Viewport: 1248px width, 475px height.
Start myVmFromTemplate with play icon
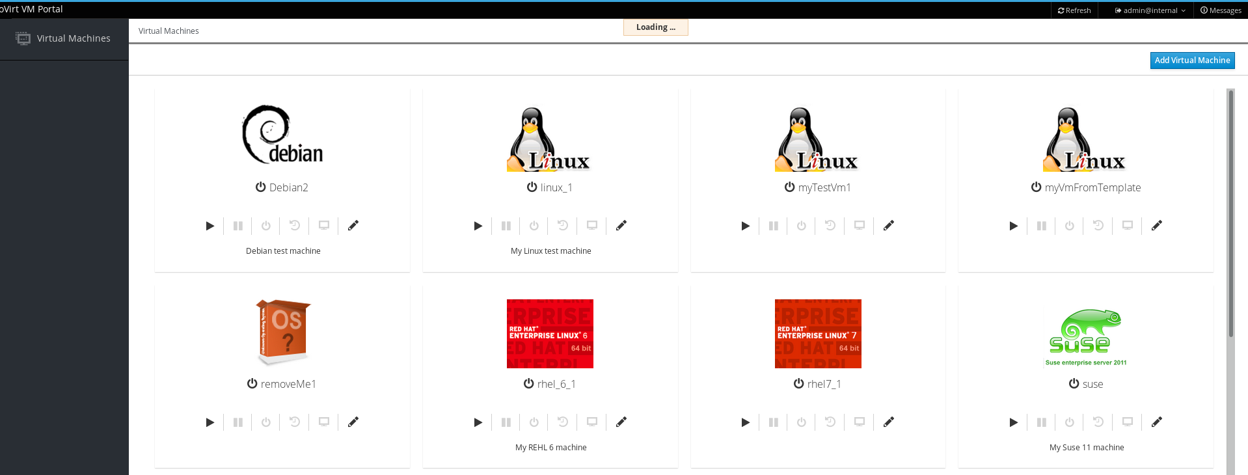point(1013,226)
